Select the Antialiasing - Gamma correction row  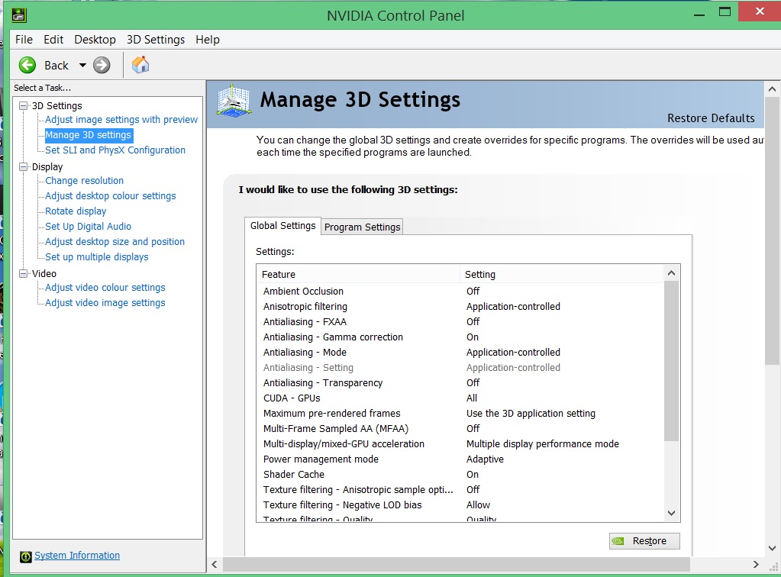(x=460, y=337)
